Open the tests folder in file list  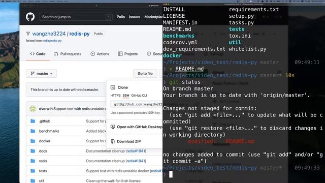[43, 171]
